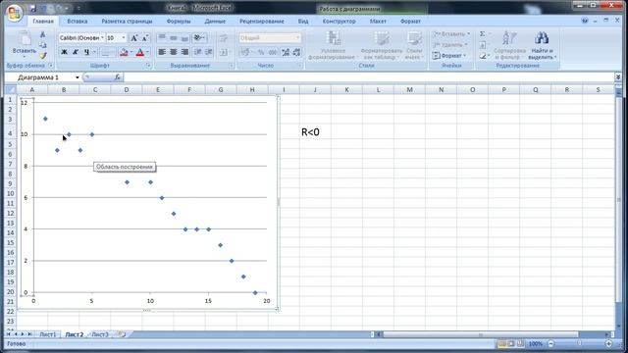The image size is (628, 353).
Task: Click the AutoSum sigma icon
Action: click(483, 34)
